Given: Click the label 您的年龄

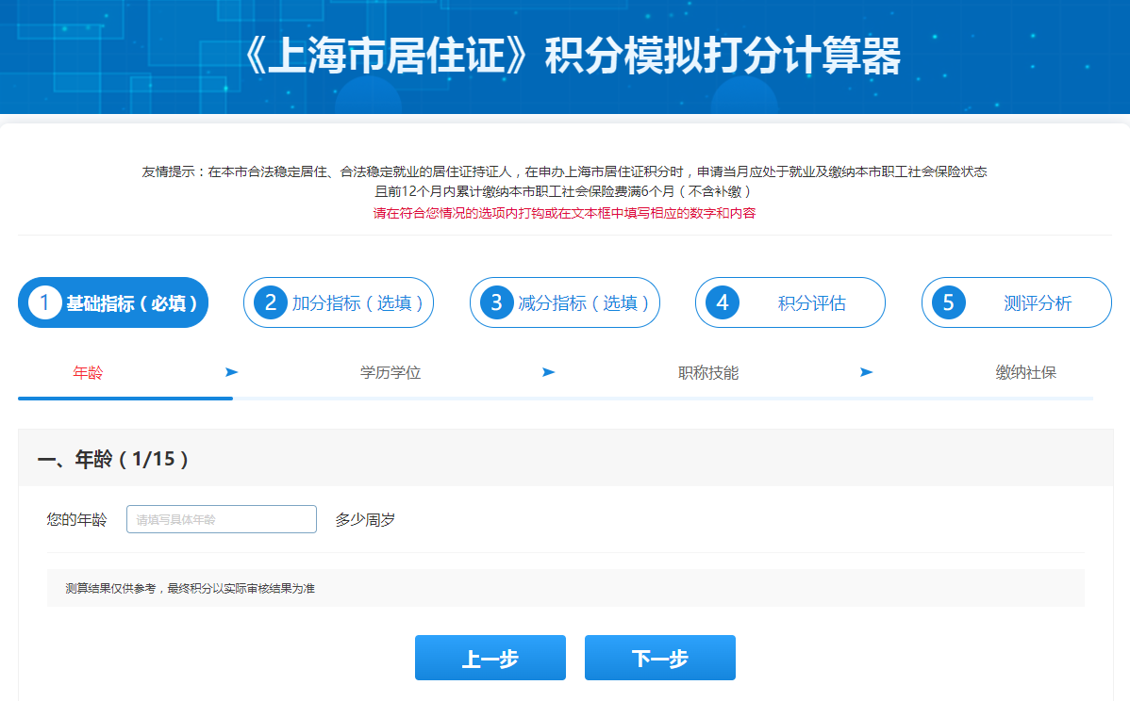Looking at the screenshot, I should coord(76,520).
